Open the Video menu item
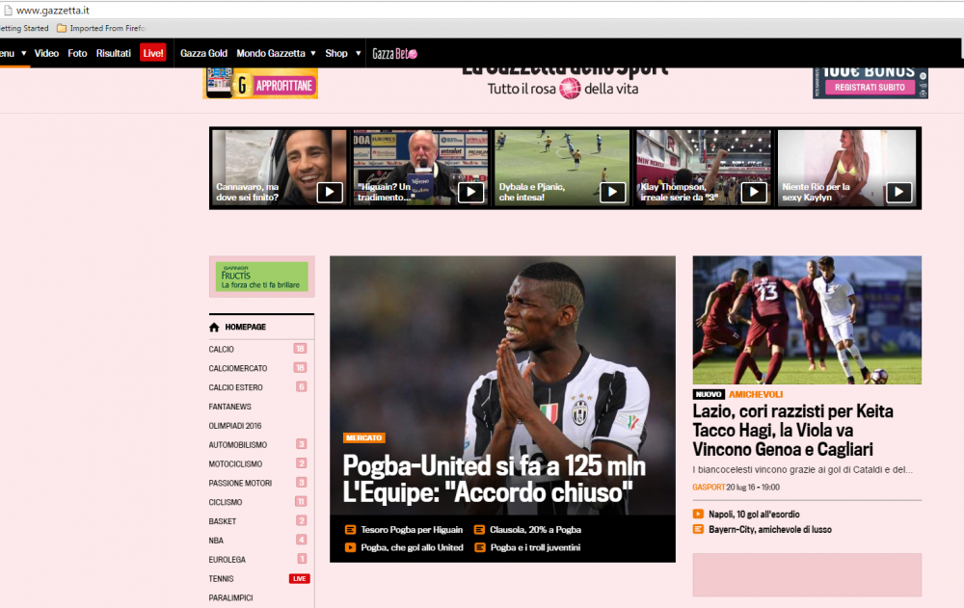Image resolution: width=964 pixels, height=608 pixels. click(46, 54)
